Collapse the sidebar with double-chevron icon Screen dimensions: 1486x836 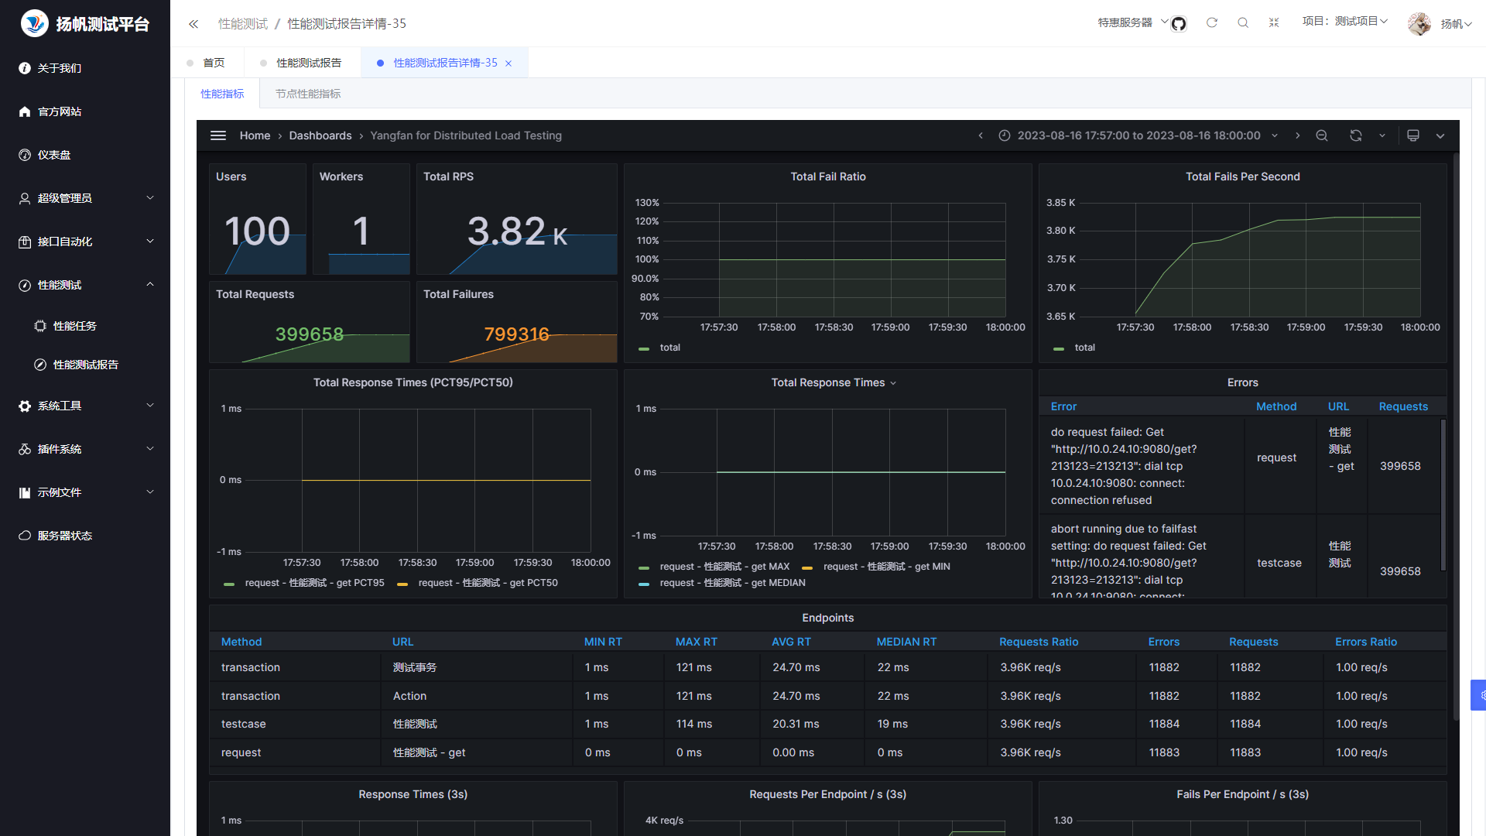(193, 24)
